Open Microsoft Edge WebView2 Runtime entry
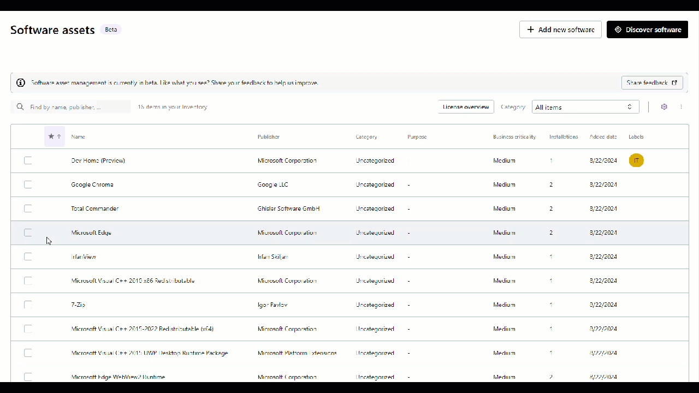699x393 pixels. 118,377
